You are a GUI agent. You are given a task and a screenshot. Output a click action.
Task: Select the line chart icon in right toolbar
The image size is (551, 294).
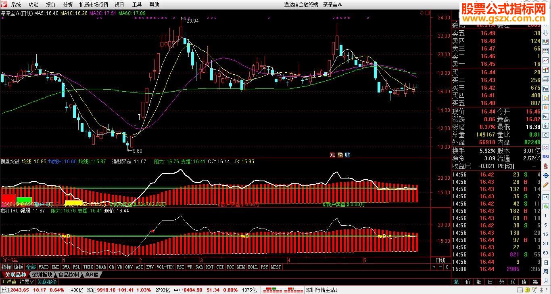545,60
